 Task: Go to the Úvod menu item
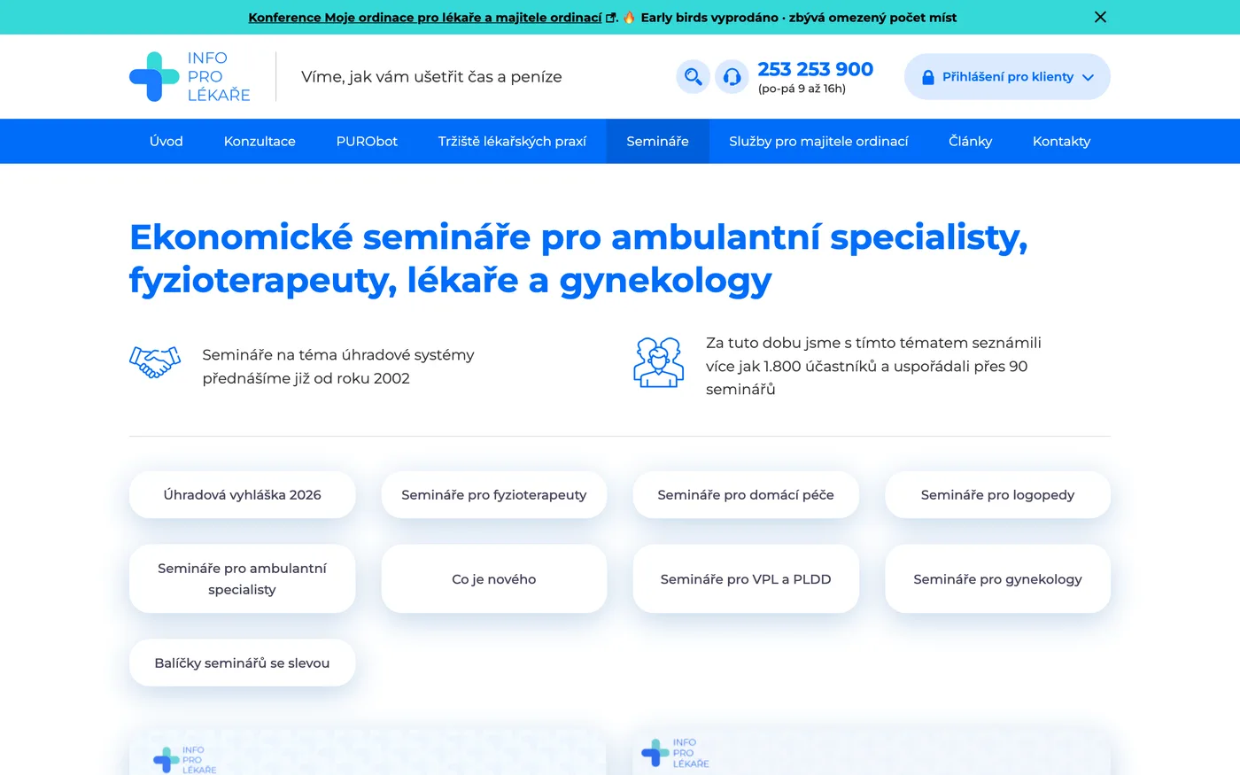[167, 141]
